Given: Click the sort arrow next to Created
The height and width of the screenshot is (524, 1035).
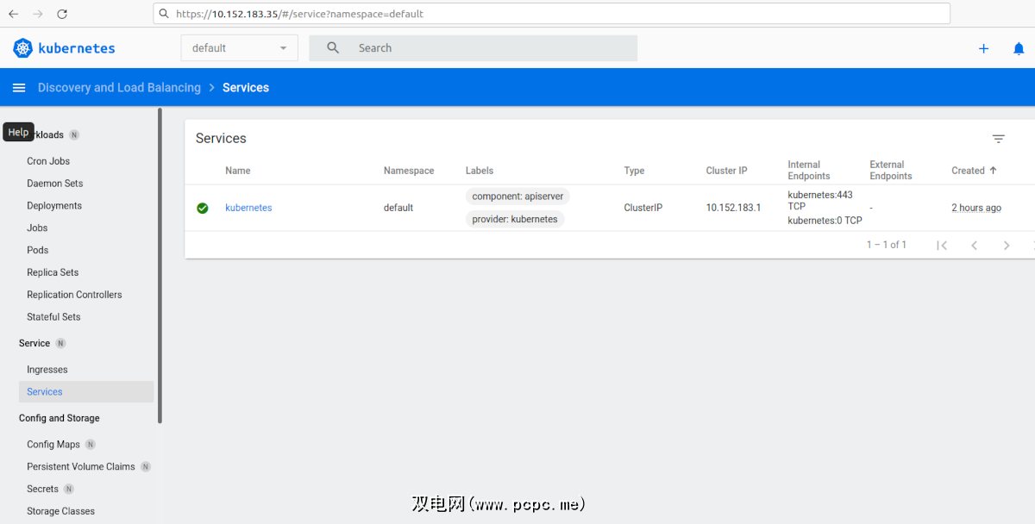Looking at the screenshot, I should coord(993,171).
